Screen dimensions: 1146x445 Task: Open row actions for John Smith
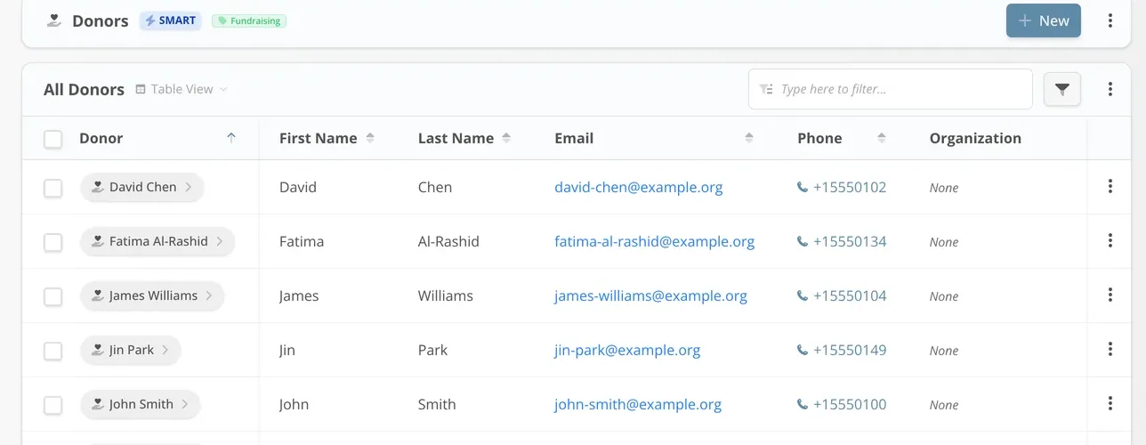[x=1110, y=404]
